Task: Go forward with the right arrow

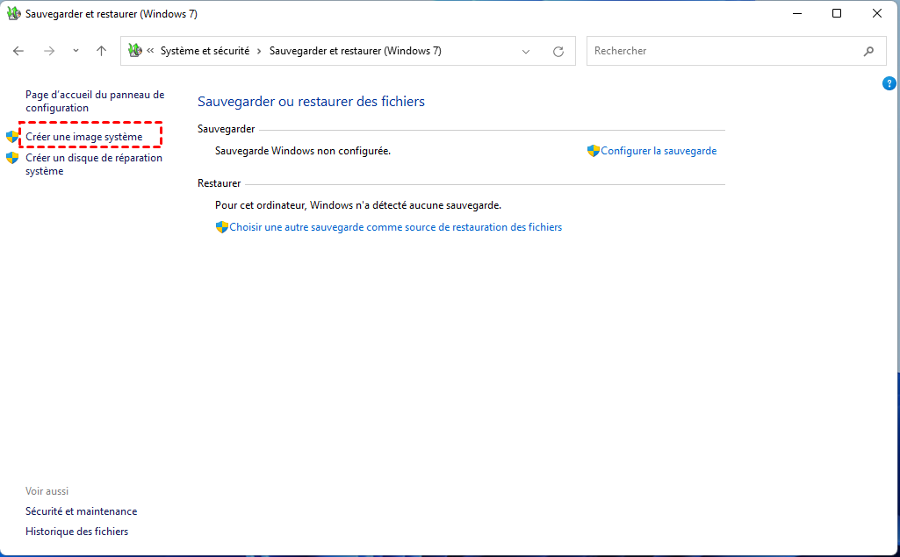Action: 49,51
